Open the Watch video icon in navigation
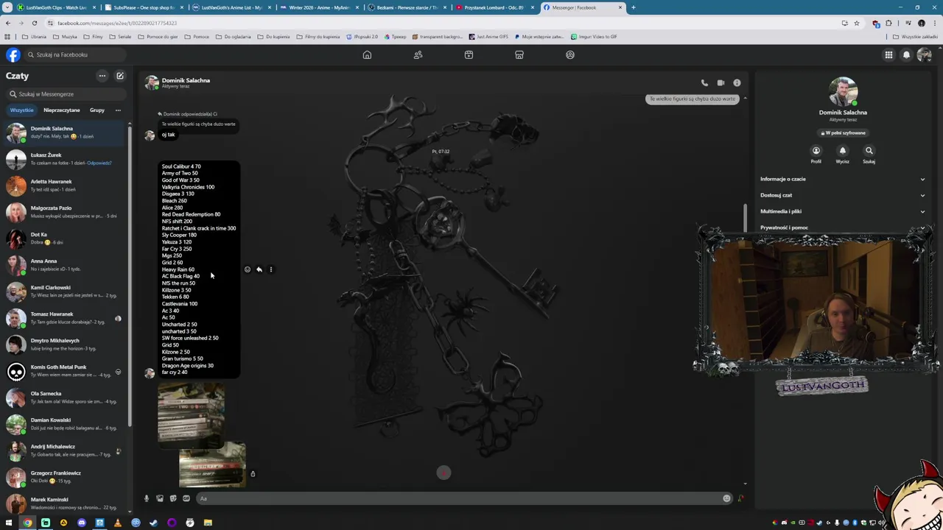943x530 pixels. point(469,55)
